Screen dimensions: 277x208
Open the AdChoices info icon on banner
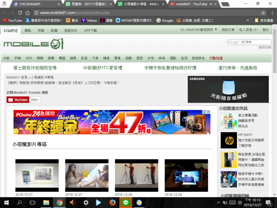tap(204, 112)
